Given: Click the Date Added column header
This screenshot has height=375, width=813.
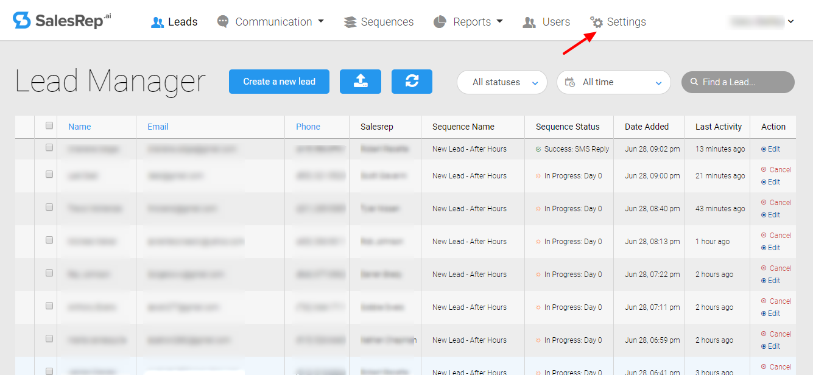Looking at the screenshot, I should click(647, 127).
